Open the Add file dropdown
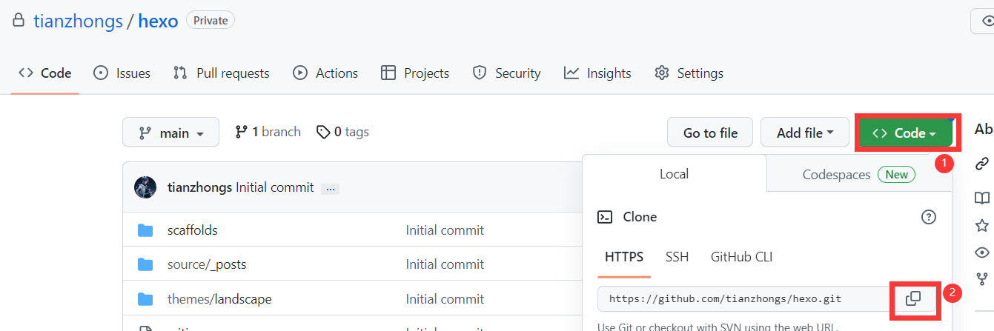This screenshot has width=994, height=331. click(805, 133)
